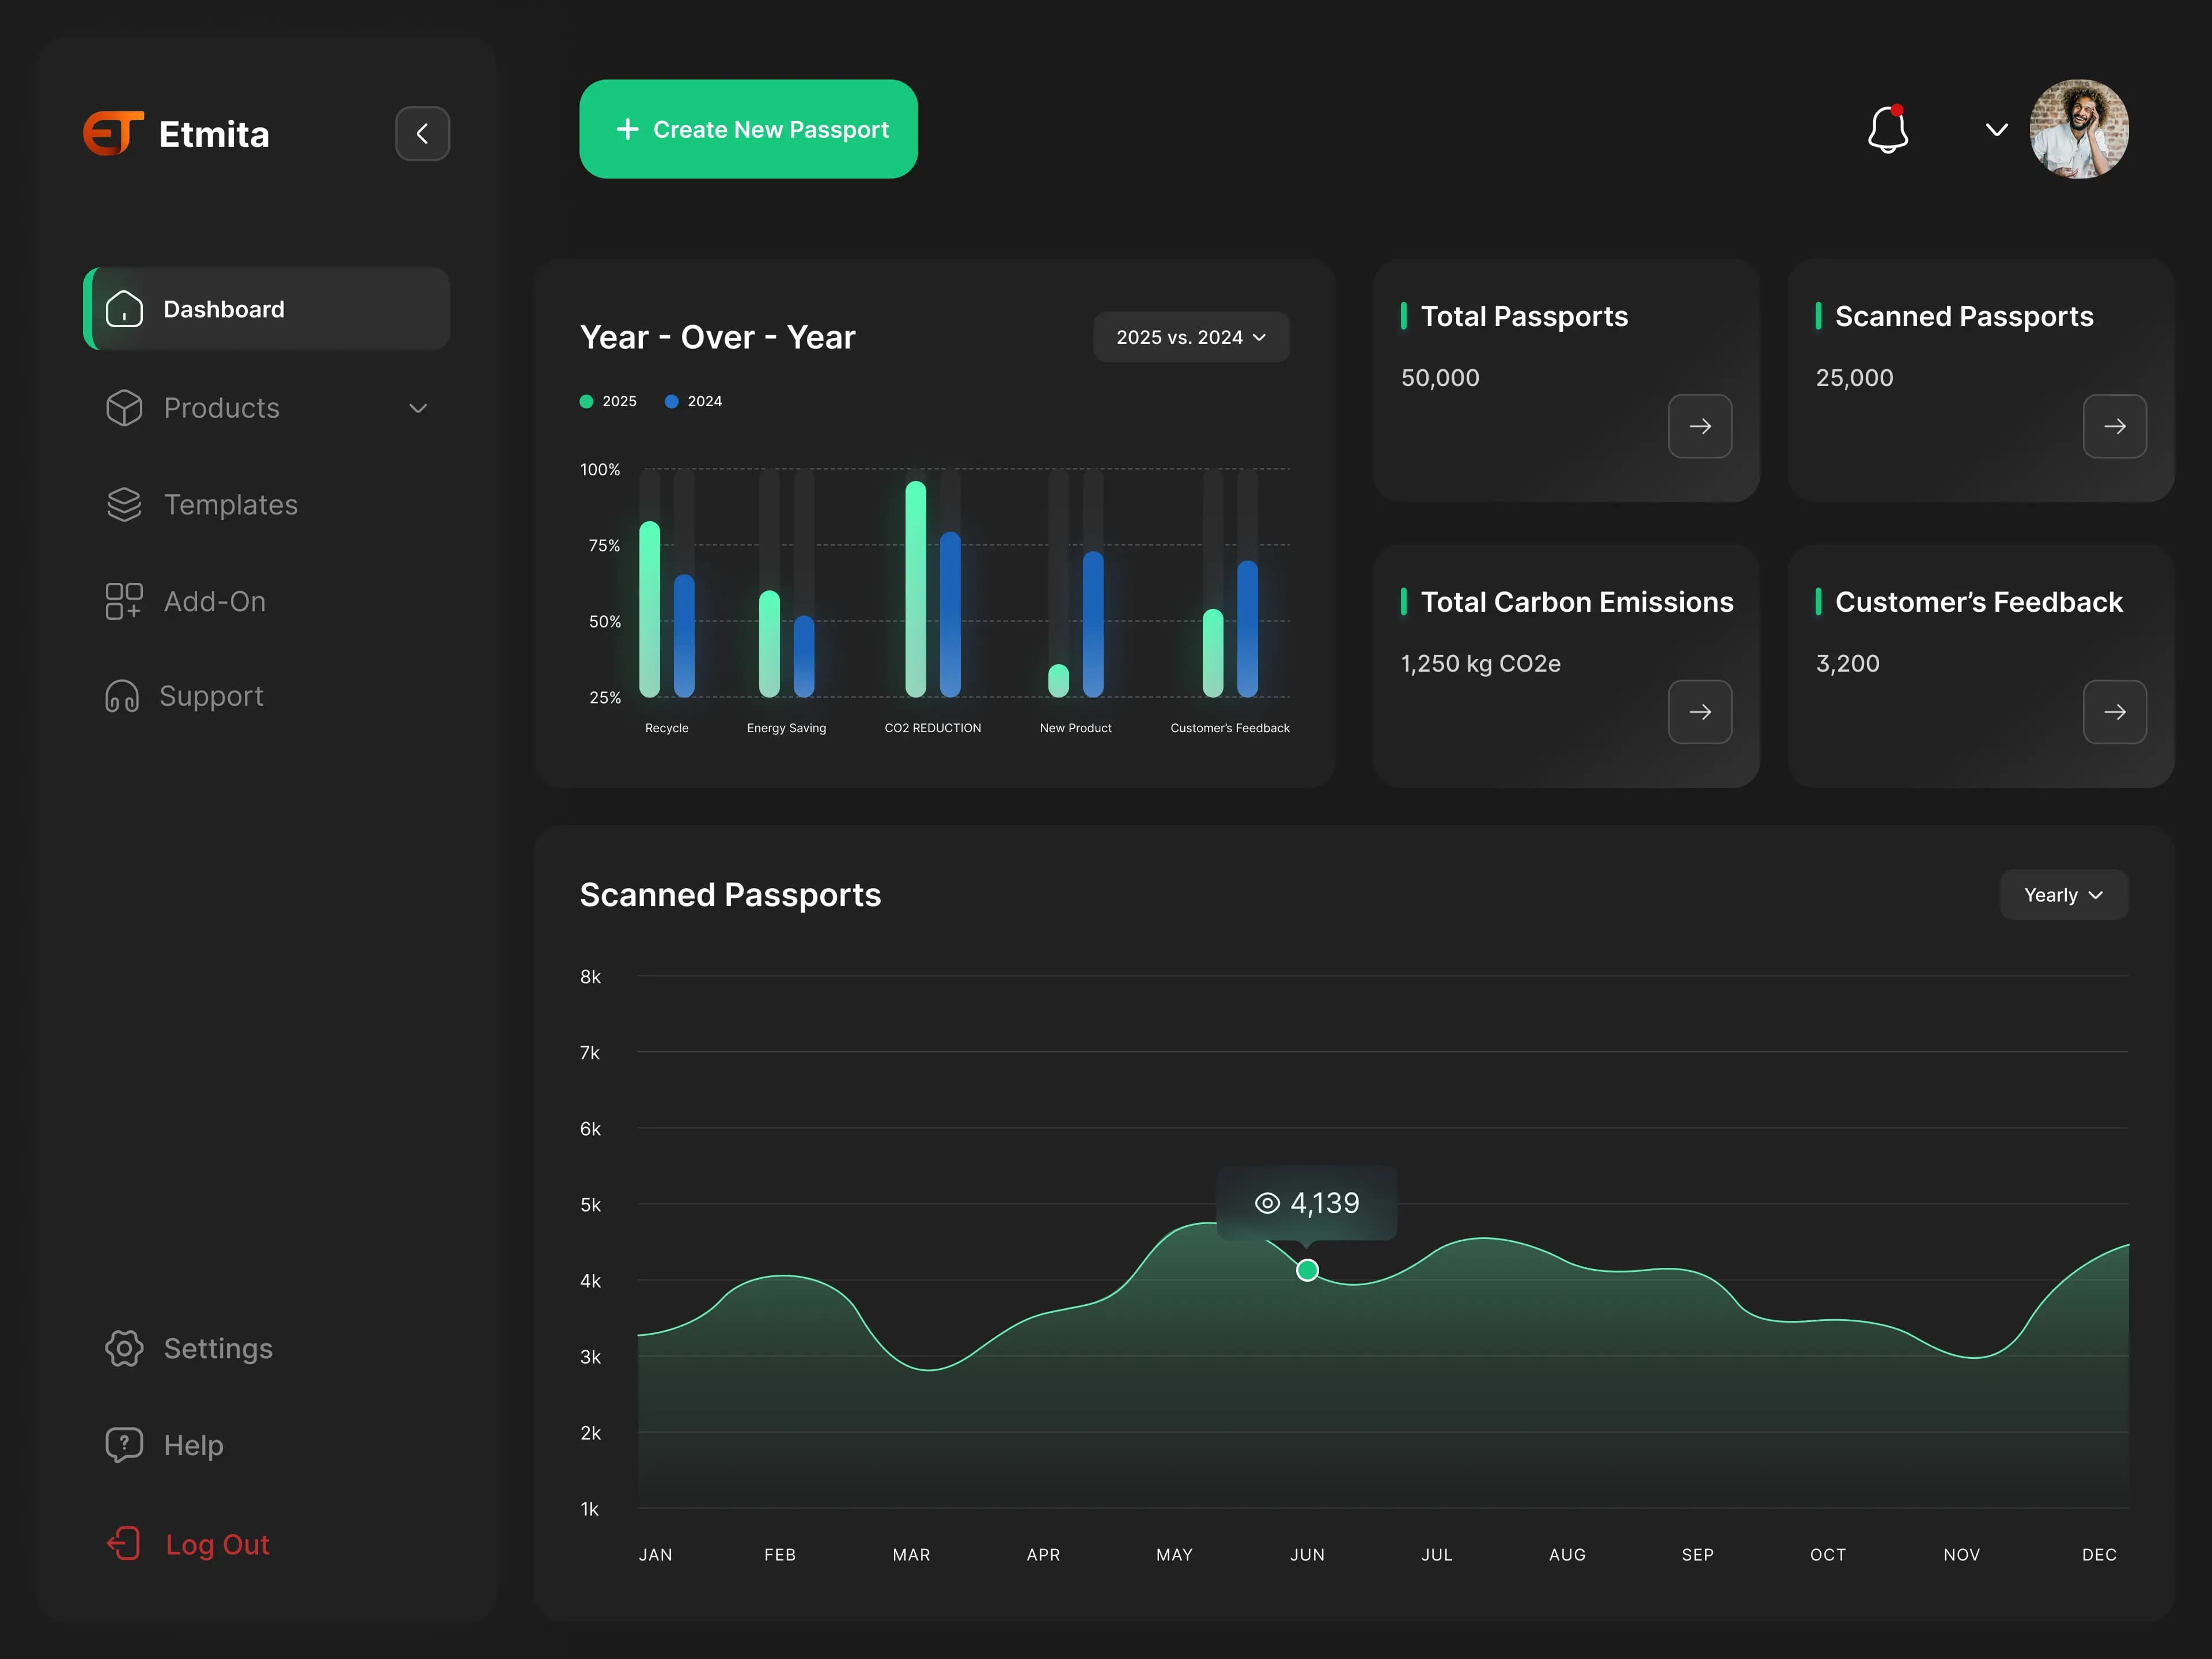Viewport: 2212px width, 1659px height.
Task: Open Scanned Passports card arrow
Action: pos(2114,426)
